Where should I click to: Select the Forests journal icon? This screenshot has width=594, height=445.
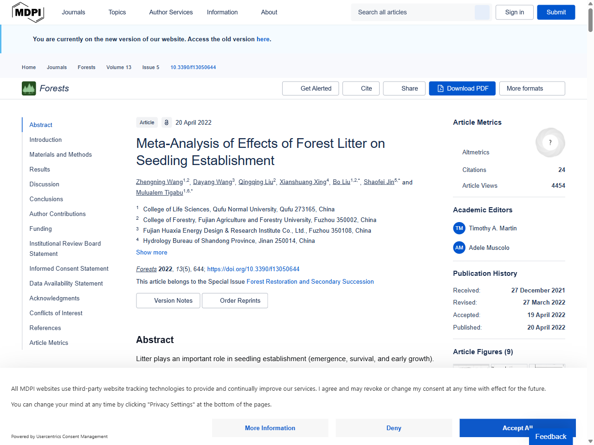coord(28,88)
